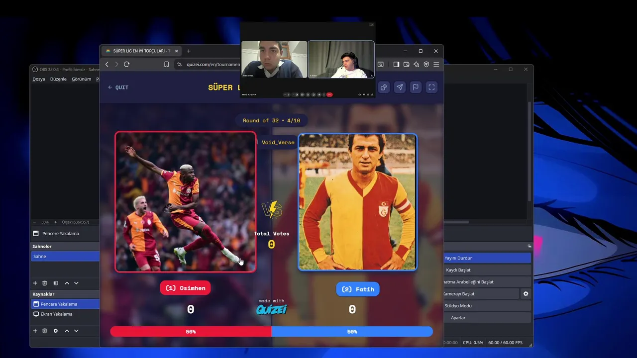This screenshot has height=358, width=637.
Task: Undock the OBS controls panel via float icon
Action: (530, 246)
